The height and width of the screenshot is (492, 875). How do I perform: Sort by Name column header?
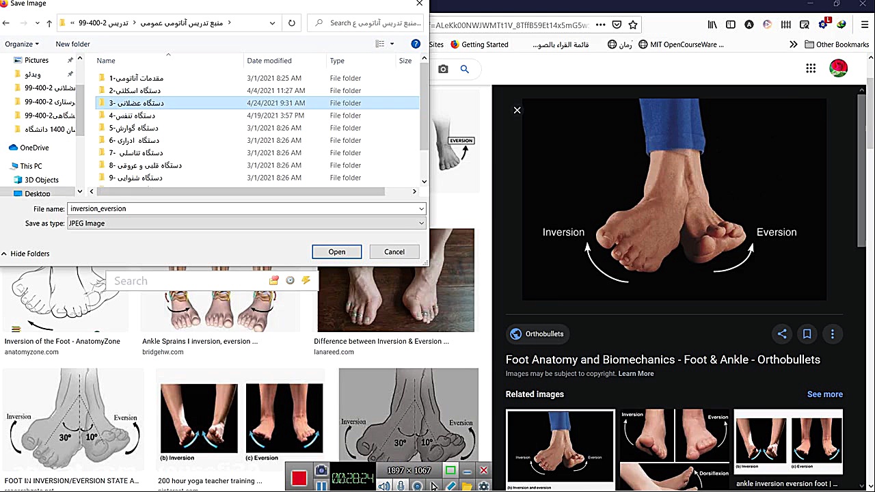[x=106, y=61]
